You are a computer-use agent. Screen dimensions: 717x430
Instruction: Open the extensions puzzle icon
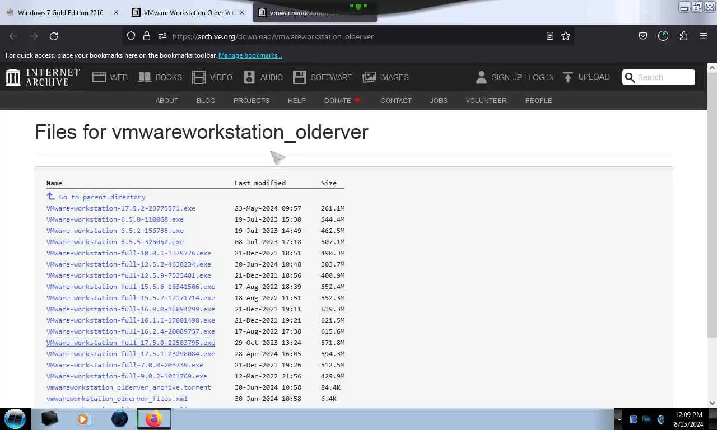pyautogui.click(x=683, y=36)
